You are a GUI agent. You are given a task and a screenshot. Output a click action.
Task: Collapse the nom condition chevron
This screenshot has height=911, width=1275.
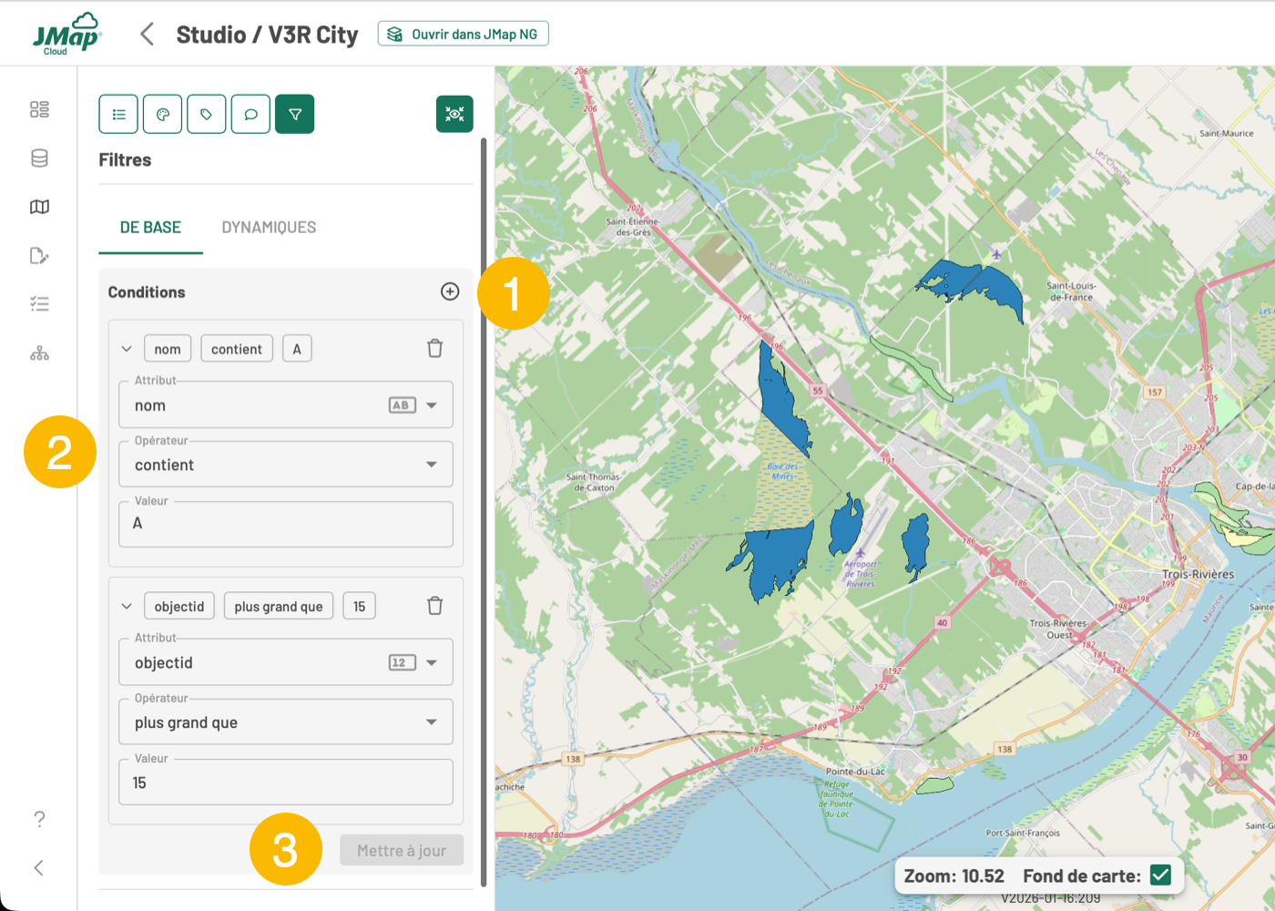[127, 349]
